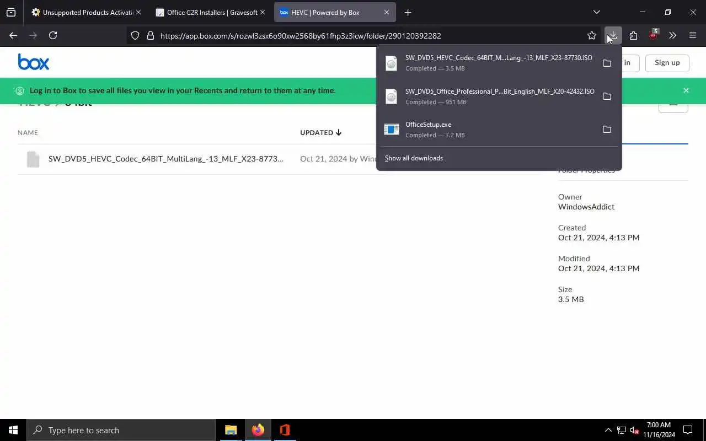Click Show all downloads
This screenshot has width=706, height=441.
tap(414, 158)
